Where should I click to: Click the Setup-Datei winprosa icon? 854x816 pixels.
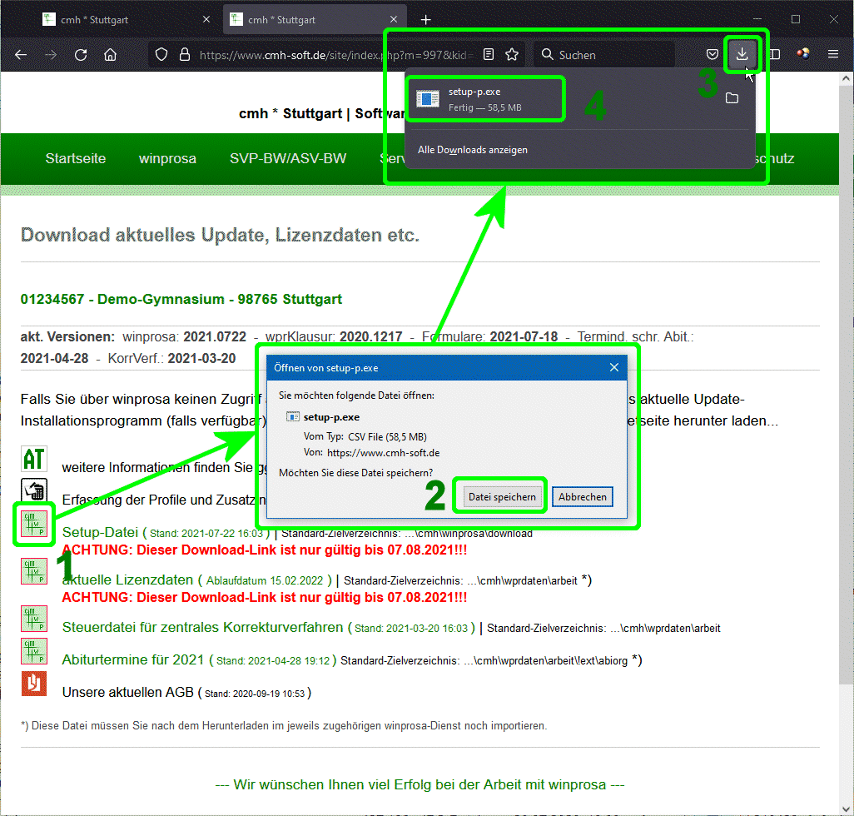point(34,525)
